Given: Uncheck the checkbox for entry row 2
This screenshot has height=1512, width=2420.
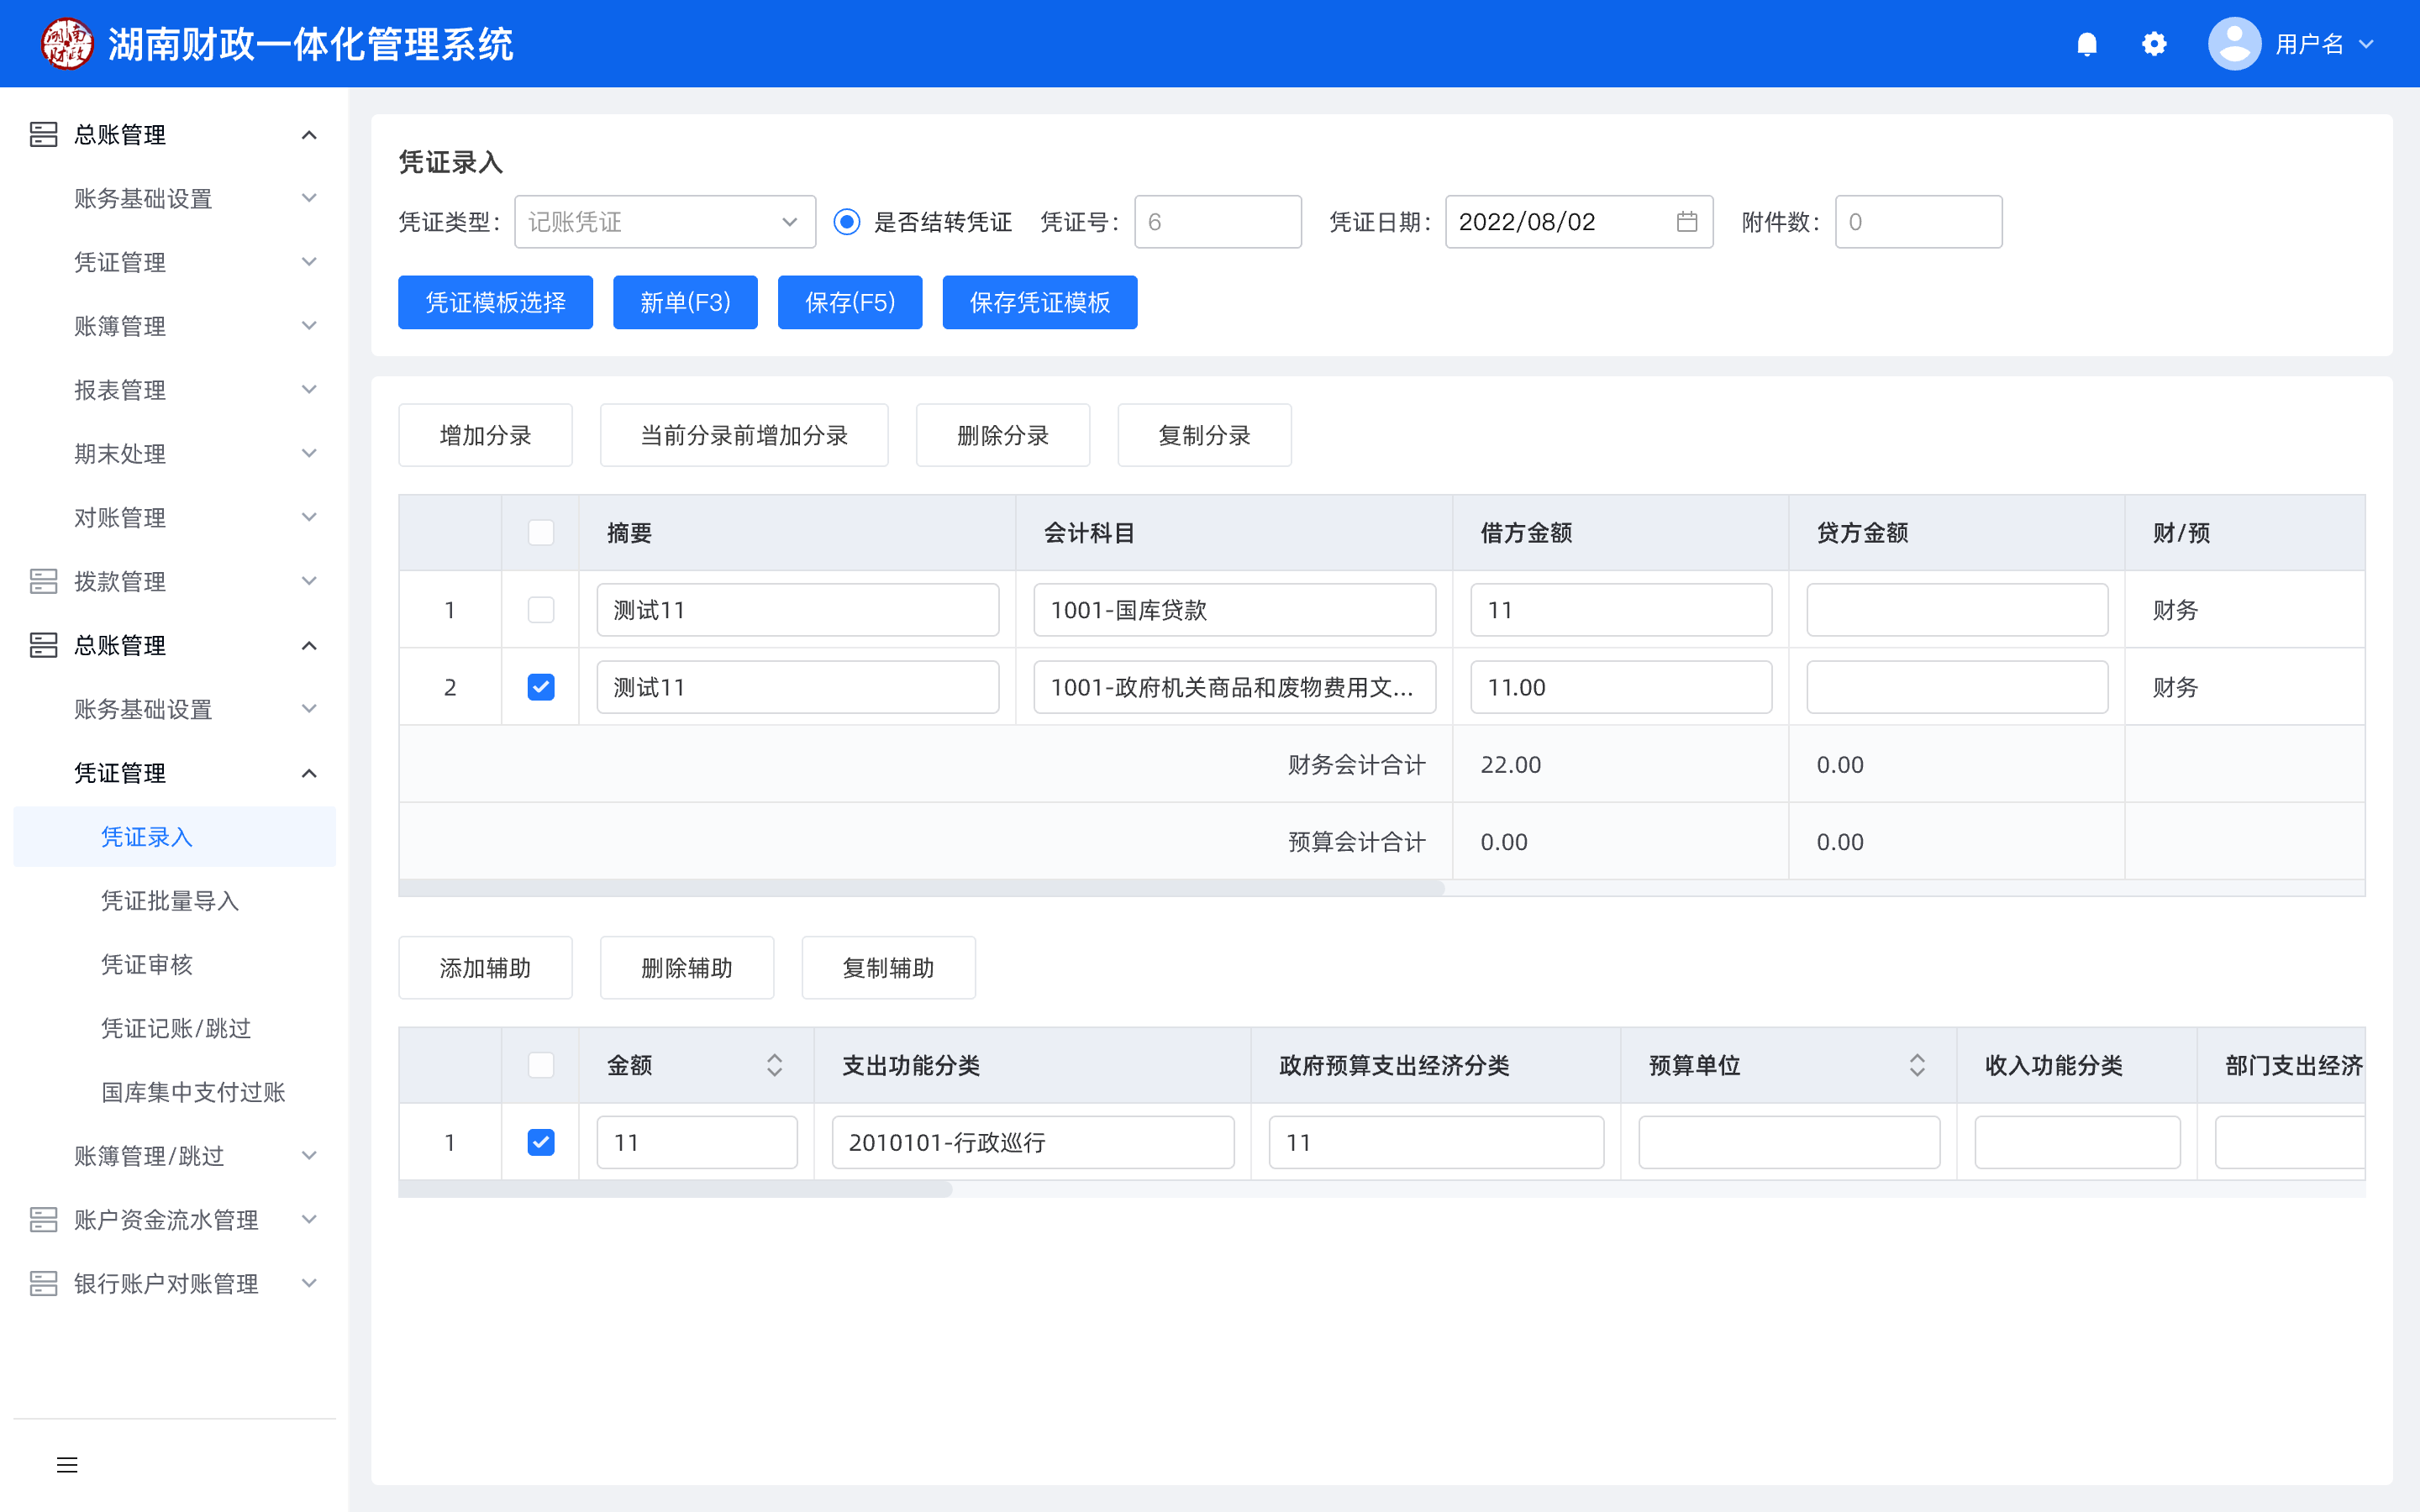Looking at the screenshot, I should (541, 687).
